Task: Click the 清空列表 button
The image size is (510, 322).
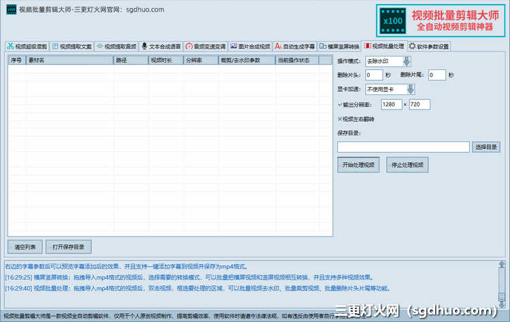Action: click(x=25, y=247)
